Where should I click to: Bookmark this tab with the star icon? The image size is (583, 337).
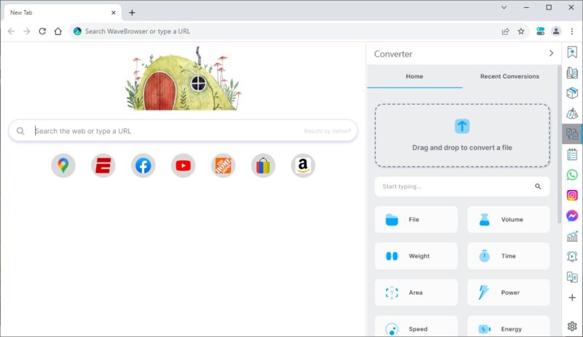tap(521, 31)
